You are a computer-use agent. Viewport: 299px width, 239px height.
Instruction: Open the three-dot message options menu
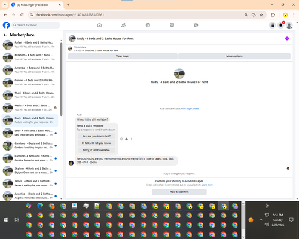coord(131,139)
